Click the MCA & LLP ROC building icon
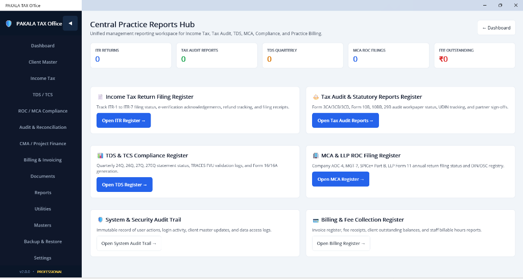Screen dimensions: 523x279 click(316, 155)
